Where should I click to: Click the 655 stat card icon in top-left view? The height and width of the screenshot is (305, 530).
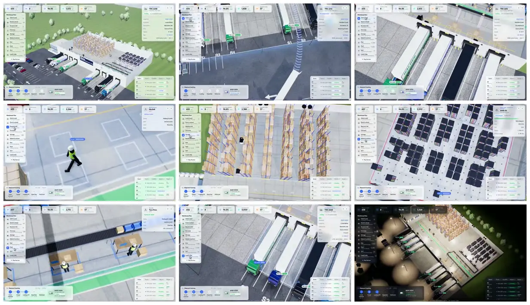tap(7, 8)
